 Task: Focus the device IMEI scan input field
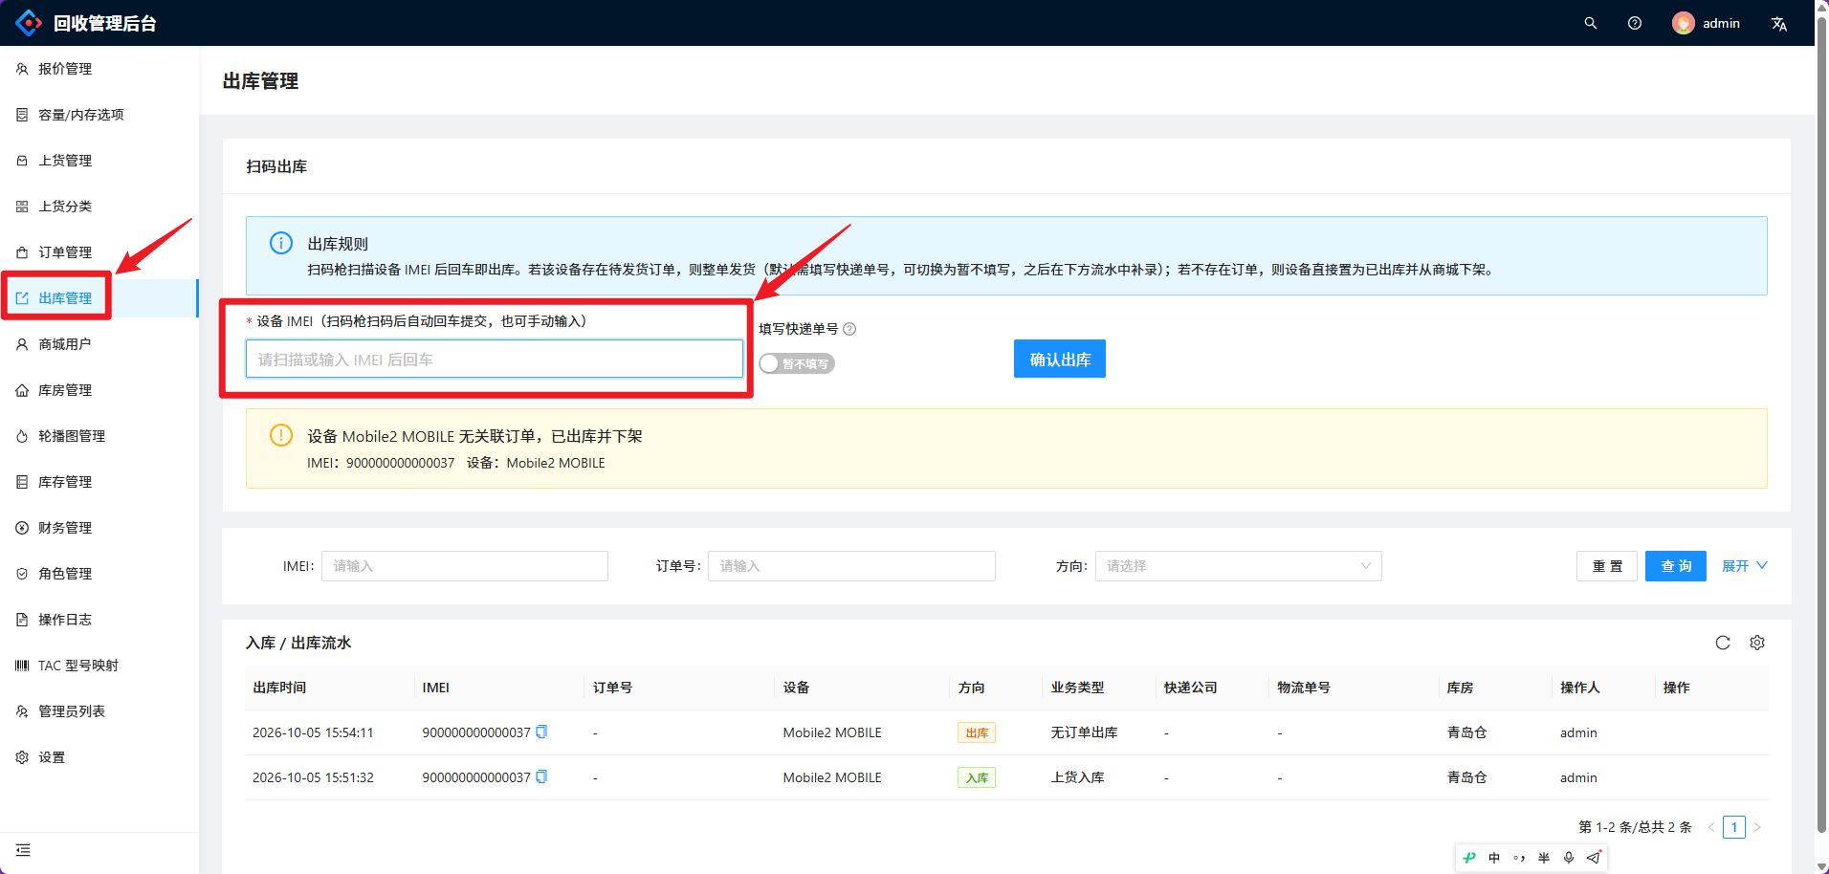(495, 359)
